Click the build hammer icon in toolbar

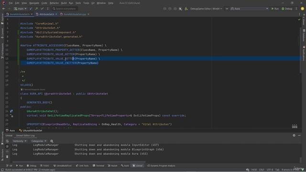[186, 9]
